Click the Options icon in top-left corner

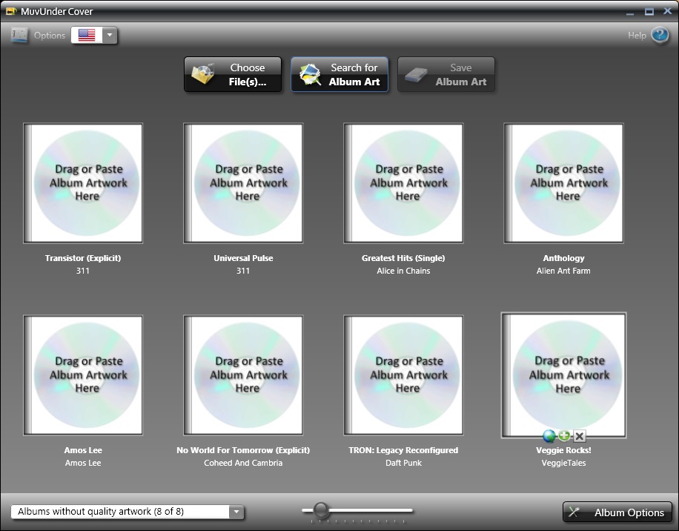(x=19, y=35)
